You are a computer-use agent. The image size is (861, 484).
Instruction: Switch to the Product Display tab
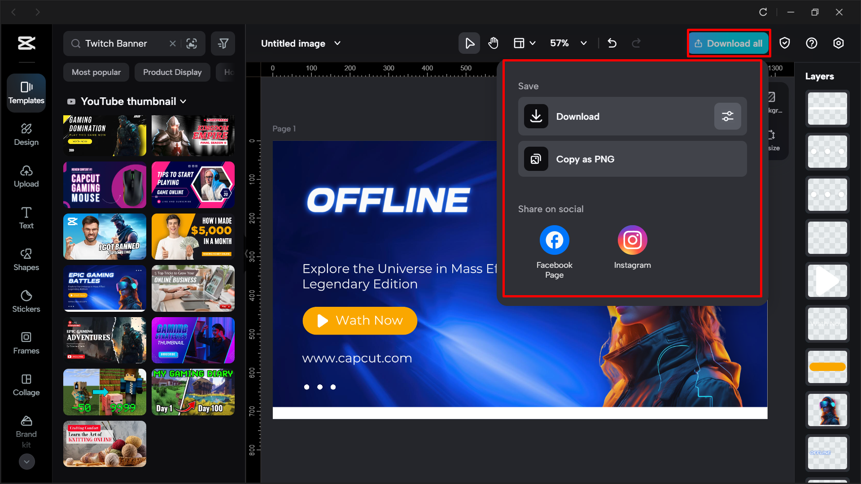click(x=172, y=72)
